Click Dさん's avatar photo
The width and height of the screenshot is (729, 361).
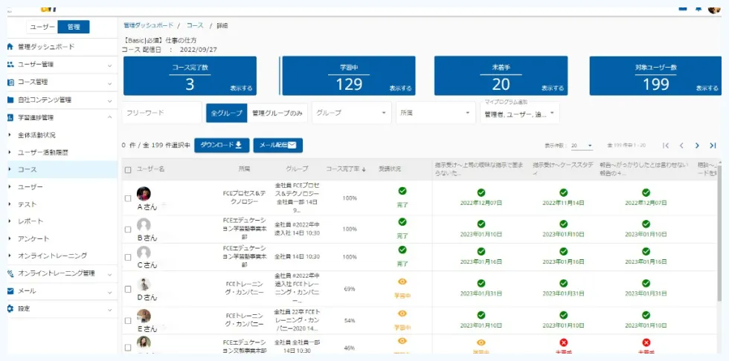[144, 284]
